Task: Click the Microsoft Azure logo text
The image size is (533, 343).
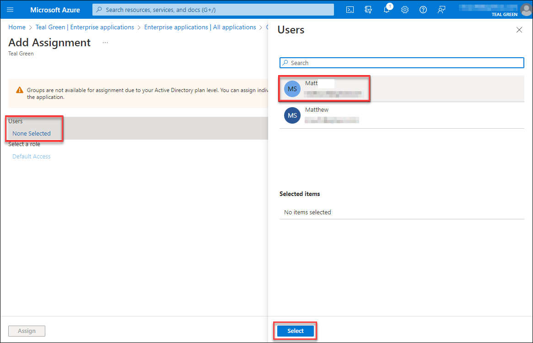Action: (55, 10)
